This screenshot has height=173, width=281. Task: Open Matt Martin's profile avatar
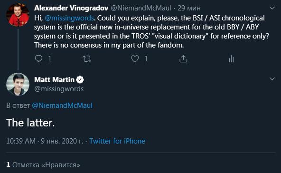click(18, 84)
